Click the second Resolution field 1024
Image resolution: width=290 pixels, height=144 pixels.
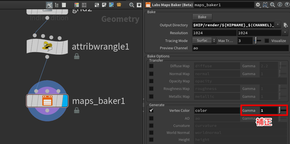pyautogui.click(x=259, y=33)
